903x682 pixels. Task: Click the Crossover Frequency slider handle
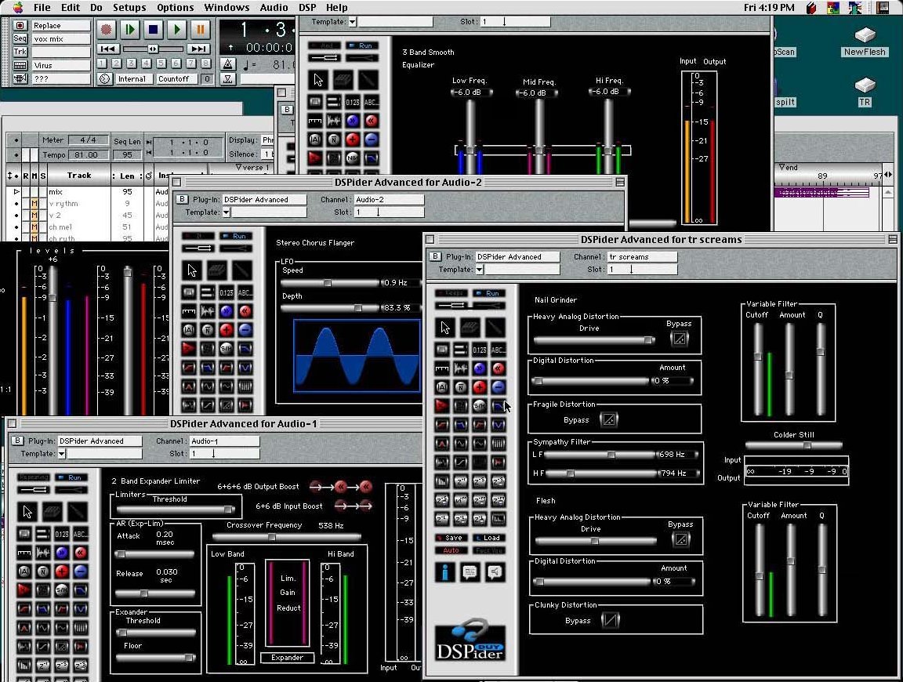tap(272, 538)
